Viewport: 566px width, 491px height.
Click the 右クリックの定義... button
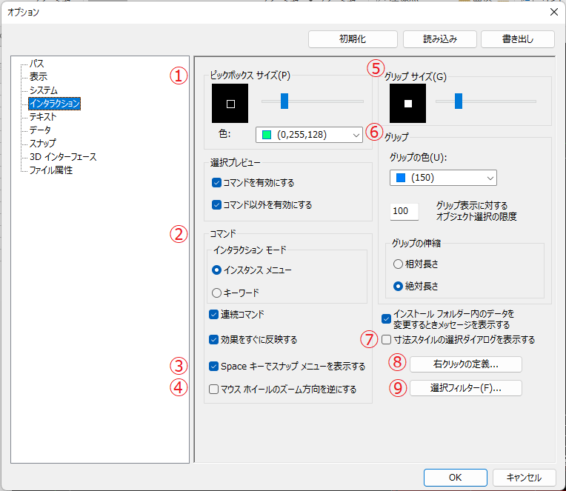click(x=466, y=364)
